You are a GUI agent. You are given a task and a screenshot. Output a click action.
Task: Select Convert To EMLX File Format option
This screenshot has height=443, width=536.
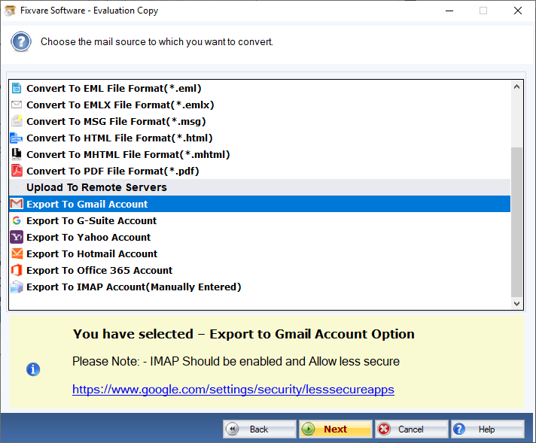click(260, 105)
